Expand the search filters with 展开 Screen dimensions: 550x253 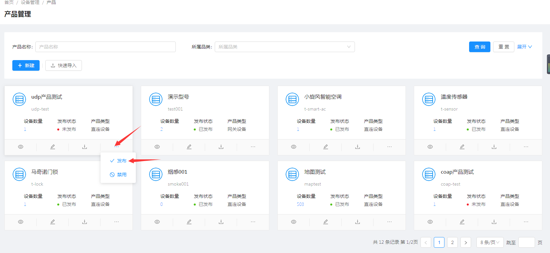[x=524, y=47]
